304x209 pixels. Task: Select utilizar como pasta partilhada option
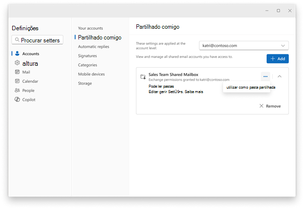(251, 87)
